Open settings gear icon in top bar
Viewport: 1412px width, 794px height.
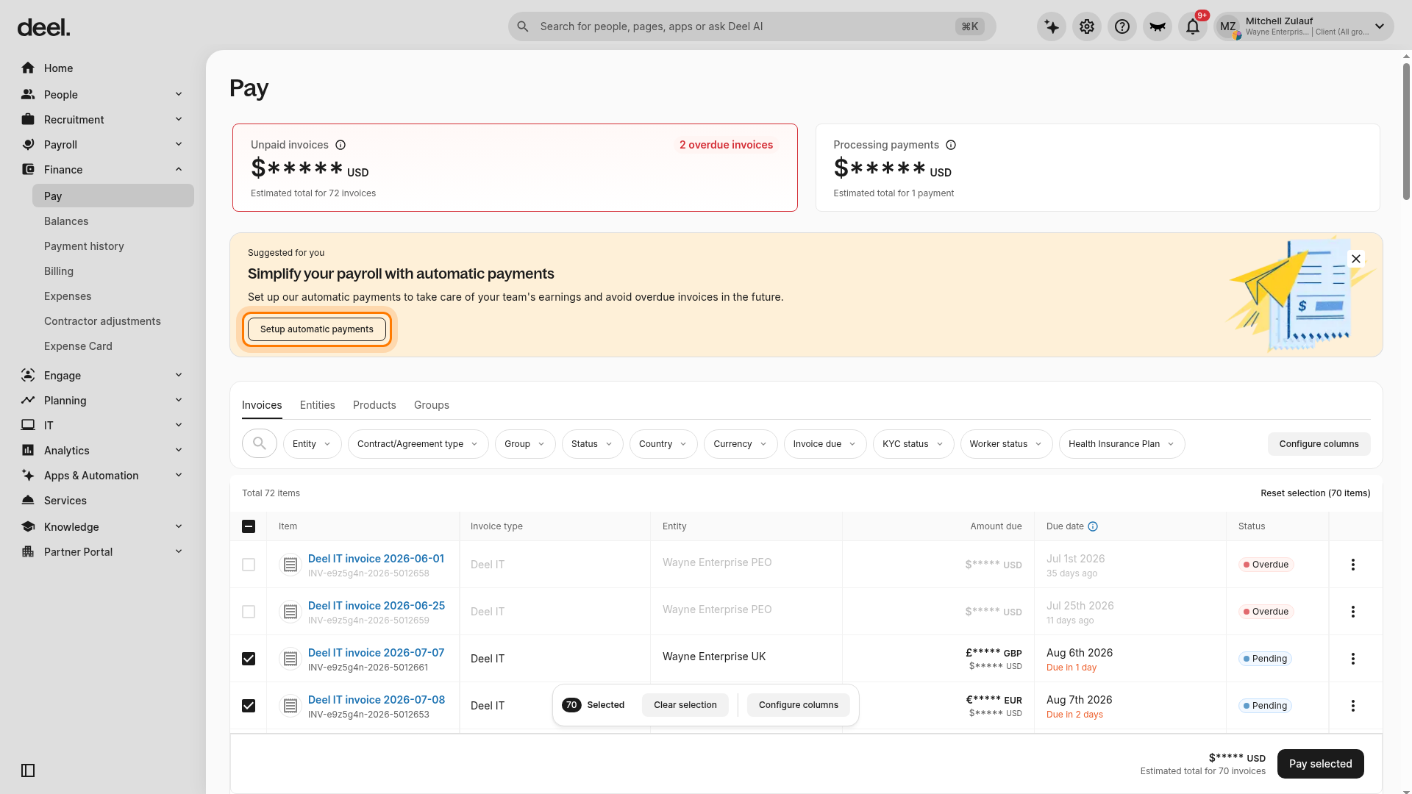point(1087,26)
